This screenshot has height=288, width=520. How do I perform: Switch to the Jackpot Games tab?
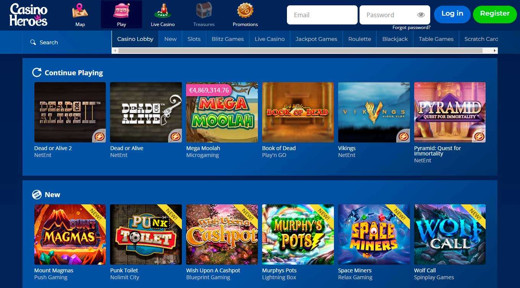point(316,39)
